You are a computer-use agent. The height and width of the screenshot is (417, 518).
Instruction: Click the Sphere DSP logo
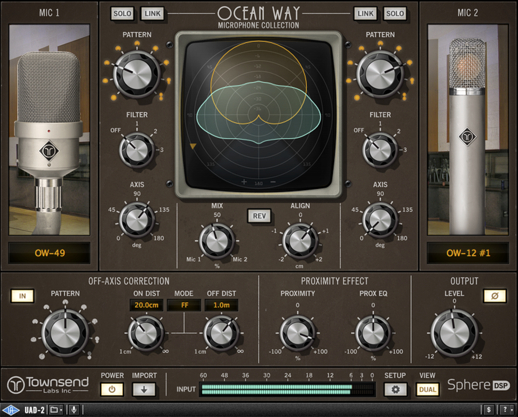click(x=478, y=385)
